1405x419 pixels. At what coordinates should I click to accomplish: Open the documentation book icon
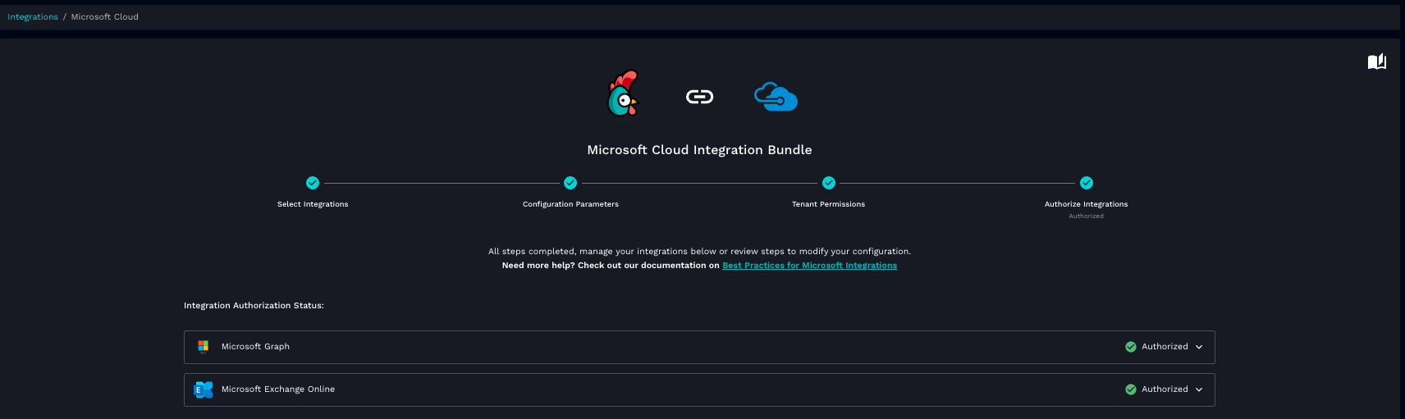pos(1376,61)
